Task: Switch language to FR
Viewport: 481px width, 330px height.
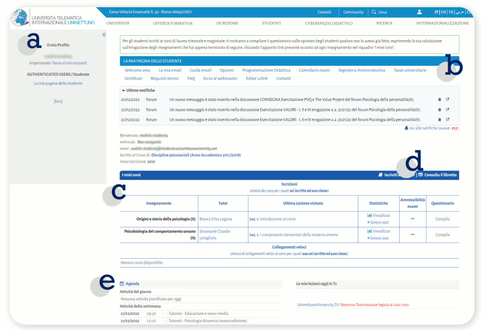Action: coord(451,12)
